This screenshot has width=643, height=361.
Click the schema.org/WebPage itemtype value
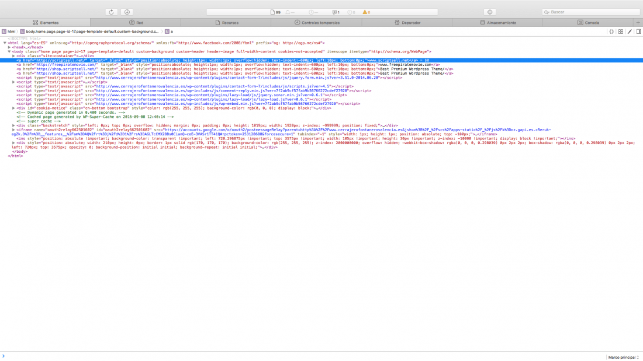pyautogui.click(x=400, y=52)
